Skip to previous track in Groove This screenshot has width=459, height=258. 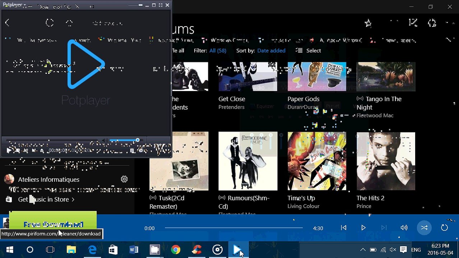coord(343,228)
